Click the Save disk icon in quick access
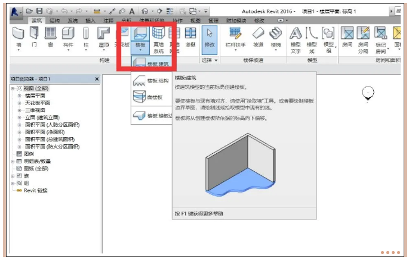The image size is (412, 260). pos(39,11)
